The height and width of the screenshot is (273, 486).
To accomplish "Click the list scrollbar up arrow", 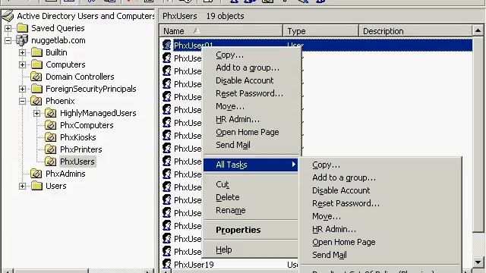I will click(478, 30).
